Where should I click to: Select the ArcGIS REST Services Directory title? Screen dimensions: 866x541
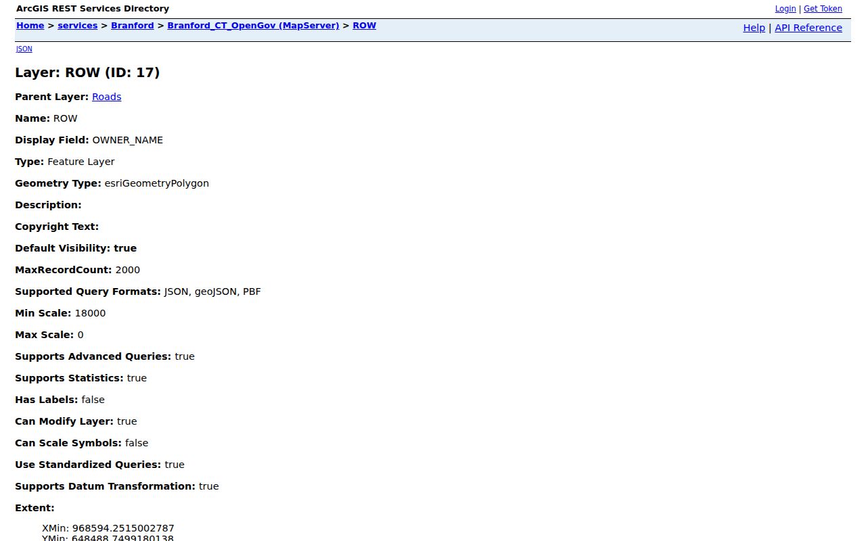pyautogui.click(x=93, y=9)
